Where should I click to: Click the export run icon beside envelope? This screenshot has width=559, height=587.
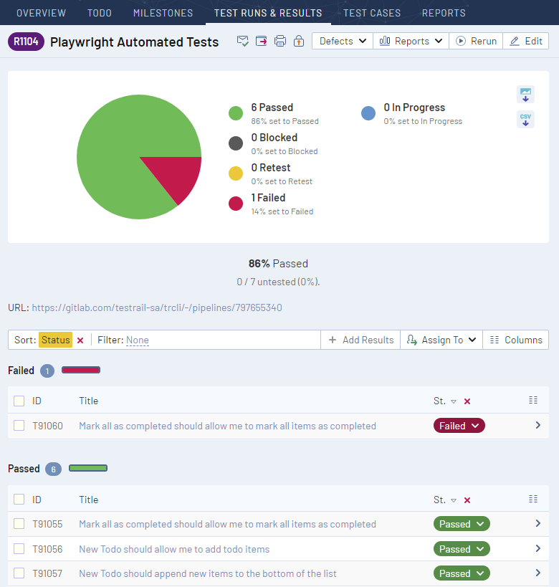point(262,42)
